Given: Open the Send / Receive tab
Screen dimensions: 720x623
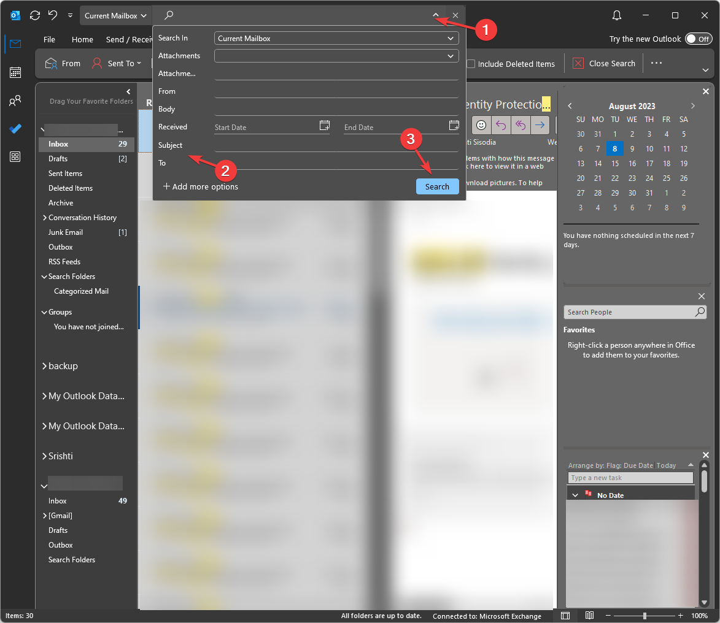Looking at the screenshot, I should [129, 39].
